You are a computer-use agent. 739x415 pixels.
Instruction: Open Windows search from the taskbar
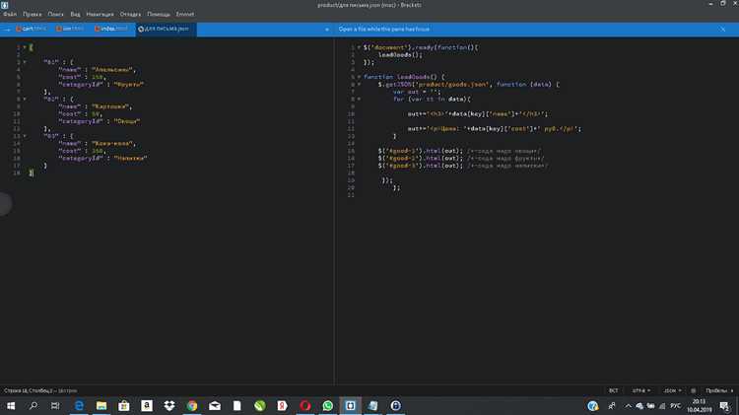[33, 405]
